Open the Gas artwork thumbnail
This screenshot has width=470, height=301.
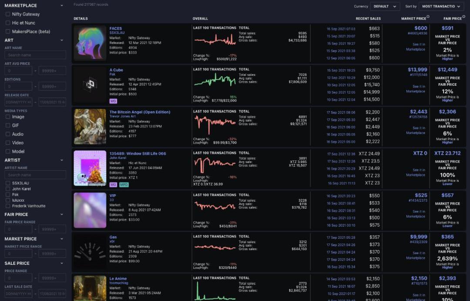click(x=90, y=251)
